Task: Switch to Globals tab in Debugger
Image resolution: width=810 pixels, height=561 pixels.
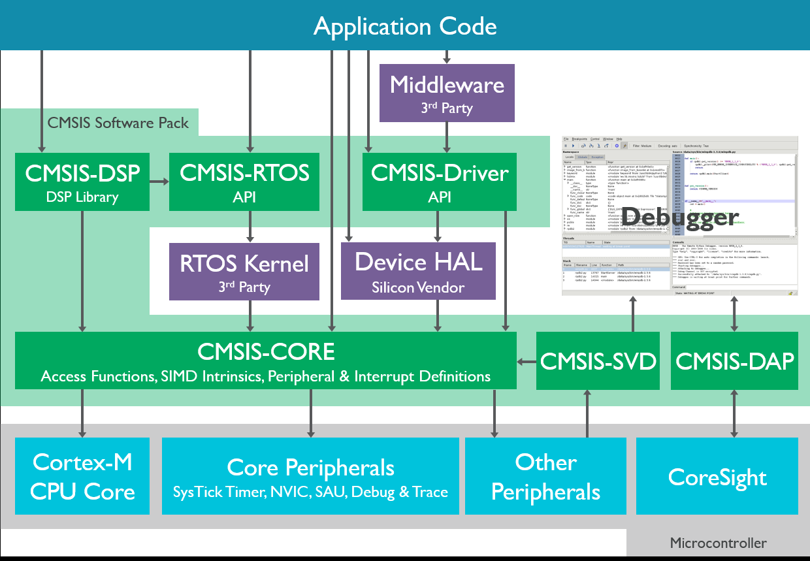Action: click(x=583, y=157)
